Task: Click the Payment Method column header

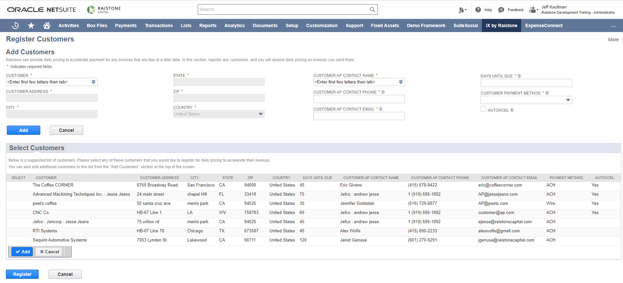Action: pyautogui.click(x=566, y=178)
